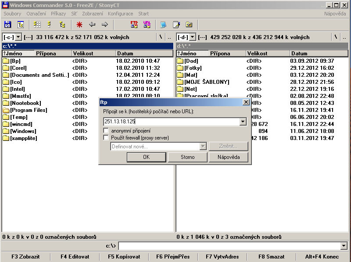Image resolution: width=351 pixels, height=262 pixels.
Task: Sort right panel by Datum column header
Action: 319,54
